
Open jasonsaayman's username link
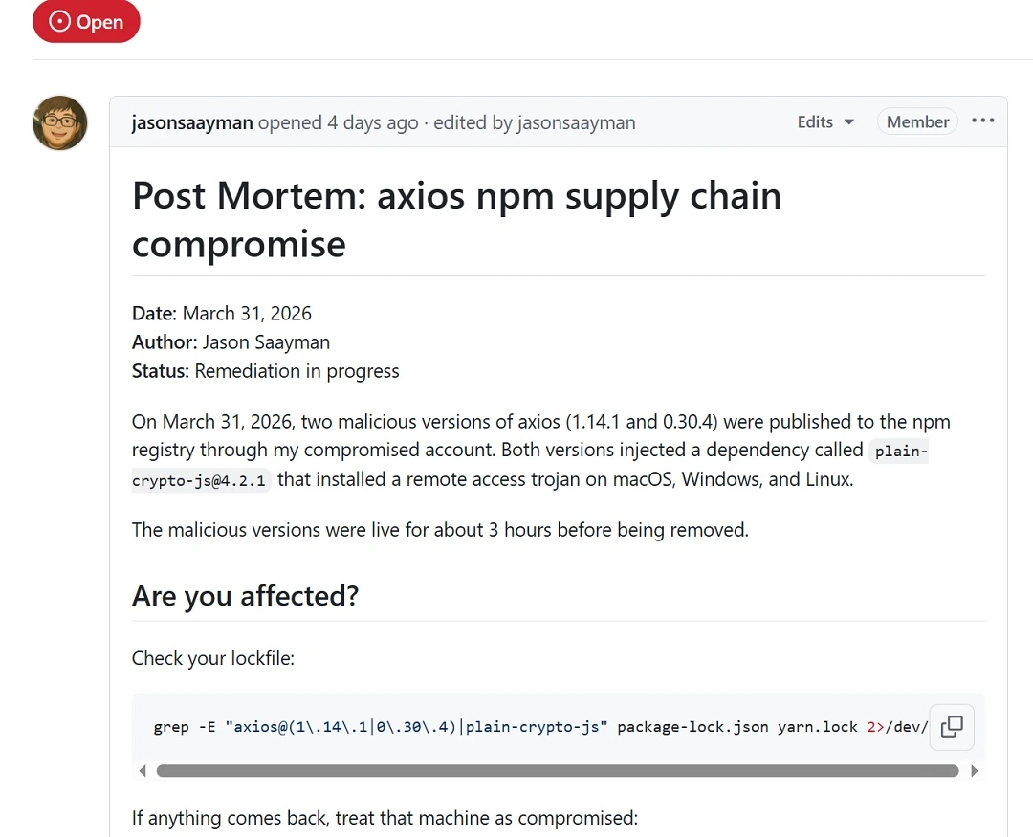point(191,122)
